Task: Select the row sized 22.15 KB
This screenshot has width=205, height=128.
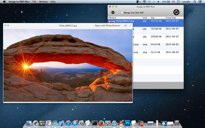Action: click(x=158, y=54)
